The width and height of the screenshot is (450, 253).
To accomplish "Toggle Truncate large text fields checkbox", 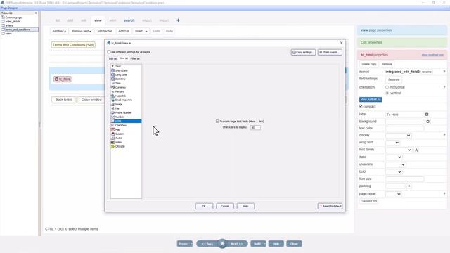I will 217,122.
